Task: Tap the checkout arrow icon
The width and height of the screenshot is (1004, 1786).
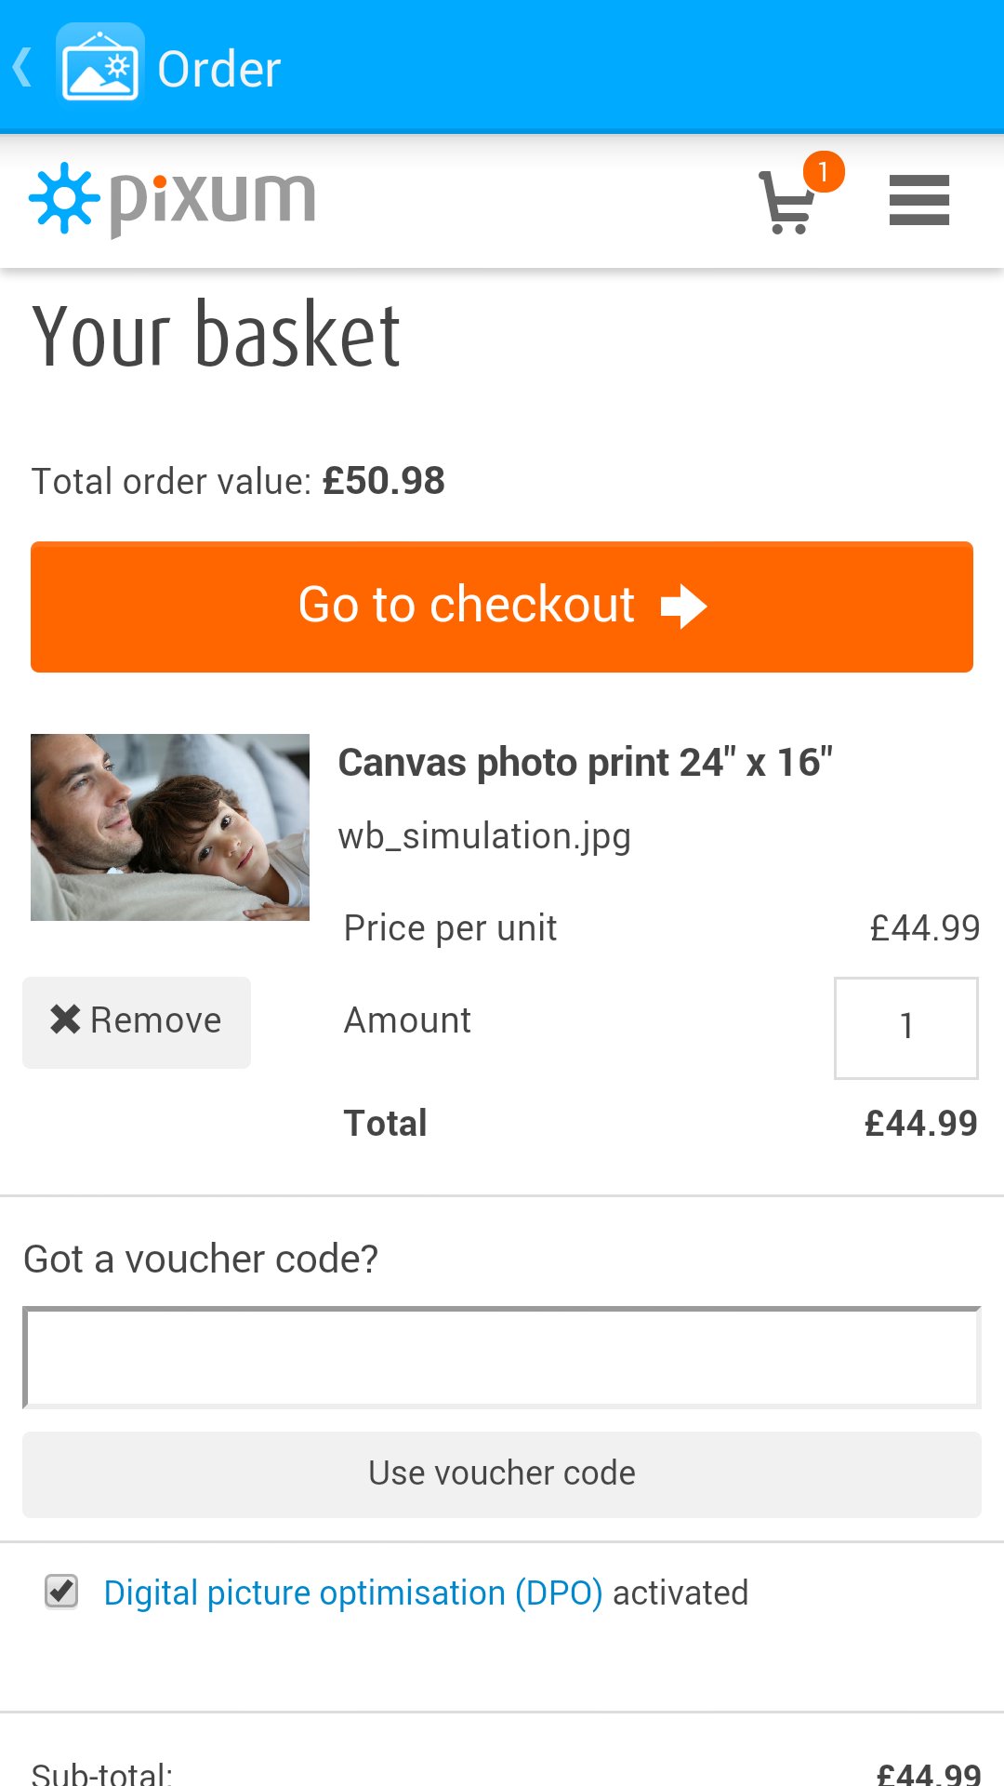Action: [684, 606]
